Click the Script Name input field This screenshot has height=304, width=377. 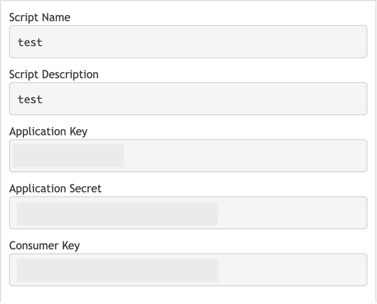click(x=188, y=42)
